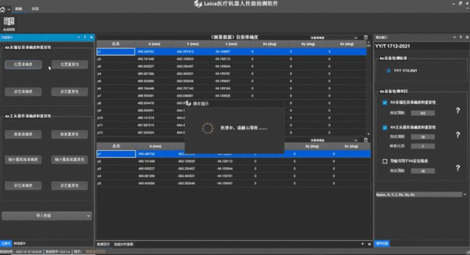Click the upper table scrollbar up arrow
The image size is (470, 255).
369,42
